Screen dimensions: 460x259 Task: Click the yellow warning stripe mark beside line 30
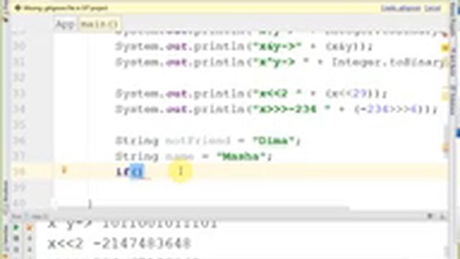(446, 47)
